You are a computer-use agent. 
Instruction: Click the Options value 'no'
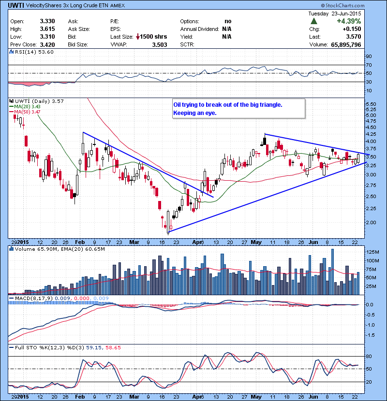[x=228, y=21]
